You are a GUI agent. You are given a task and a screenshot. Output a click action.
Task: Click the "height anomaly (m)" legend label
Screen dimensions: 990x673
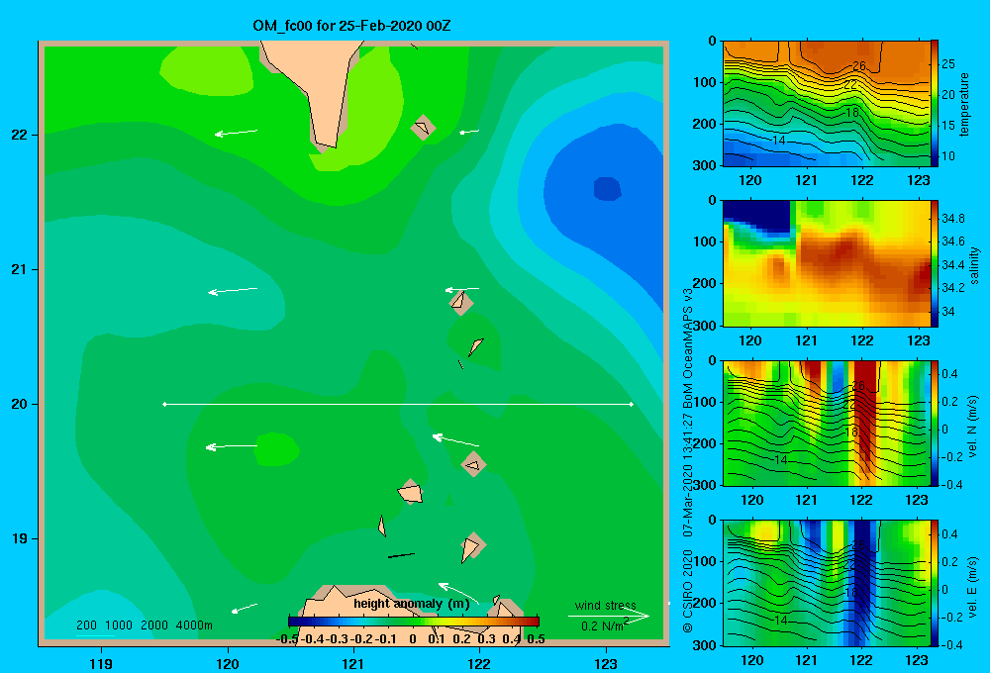(x=412, y=604)
